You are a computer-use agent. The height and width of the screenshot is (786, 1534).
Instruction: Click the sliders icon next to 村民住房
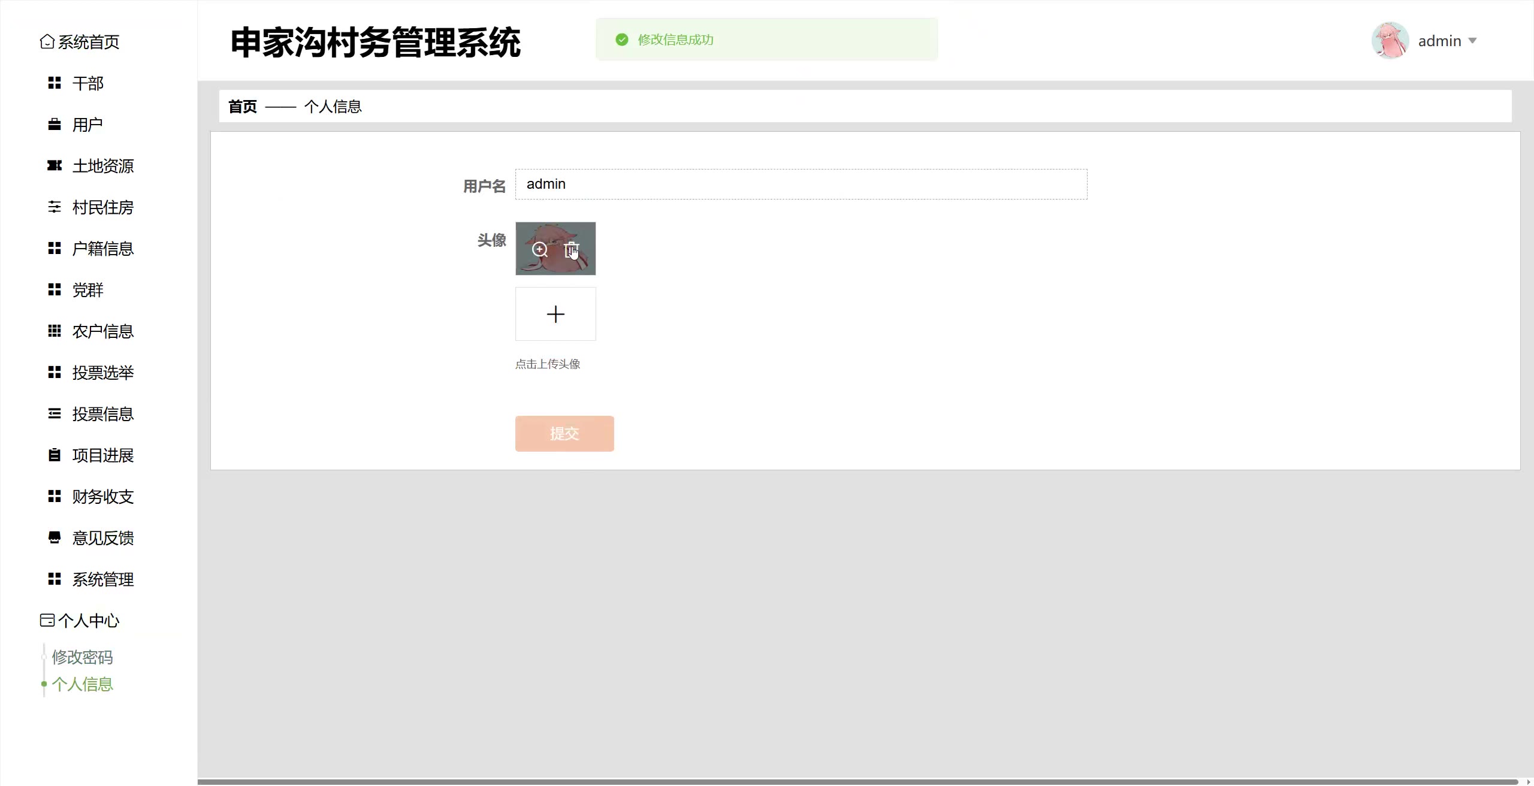55,207
